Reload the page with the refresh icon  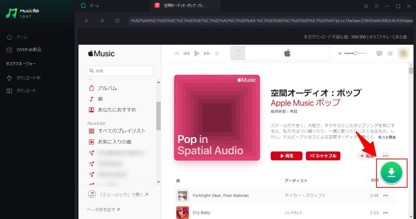click(117, 21)
